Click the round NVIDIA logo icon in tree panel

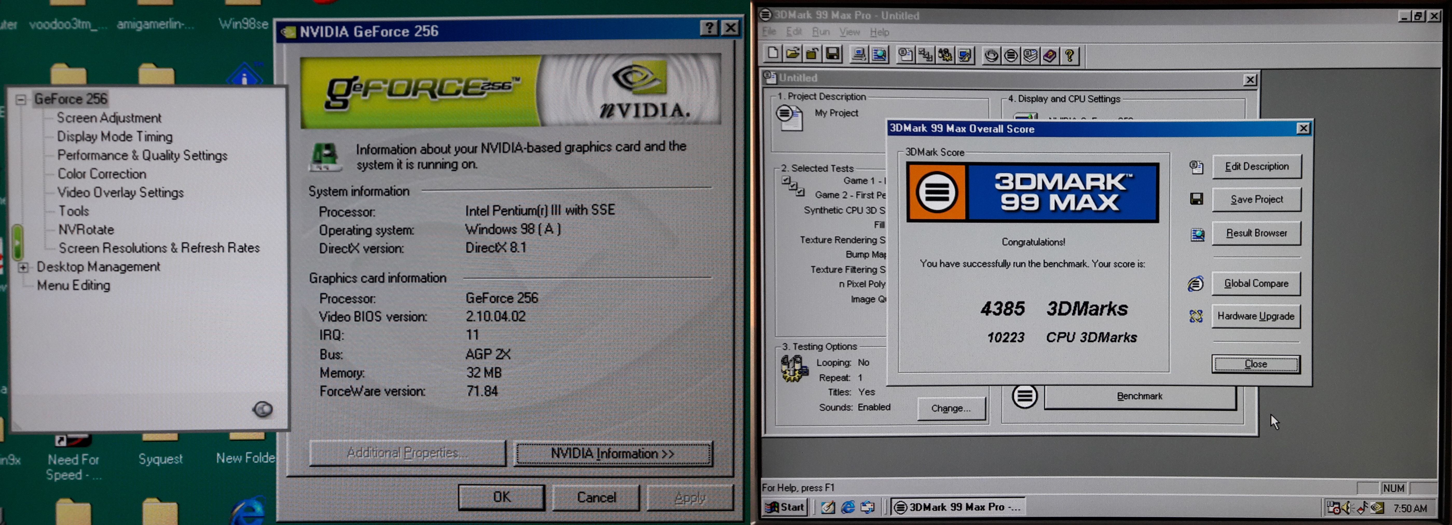point(262,409)
